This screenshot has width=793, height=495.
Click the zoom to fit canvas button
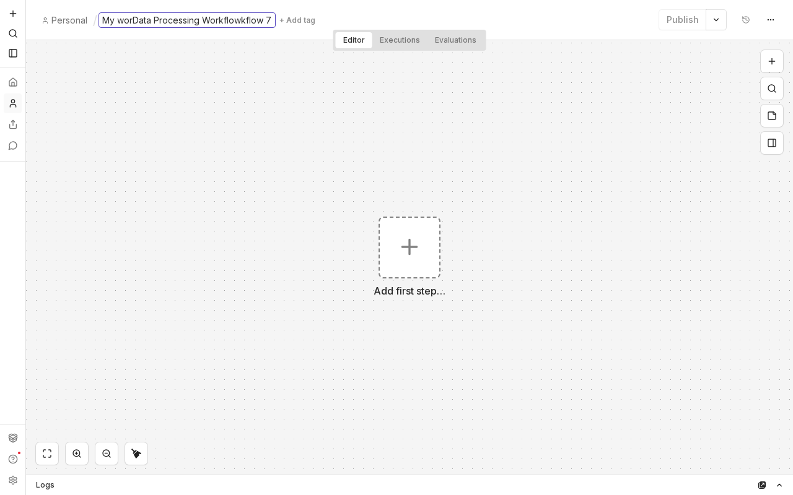47,454
